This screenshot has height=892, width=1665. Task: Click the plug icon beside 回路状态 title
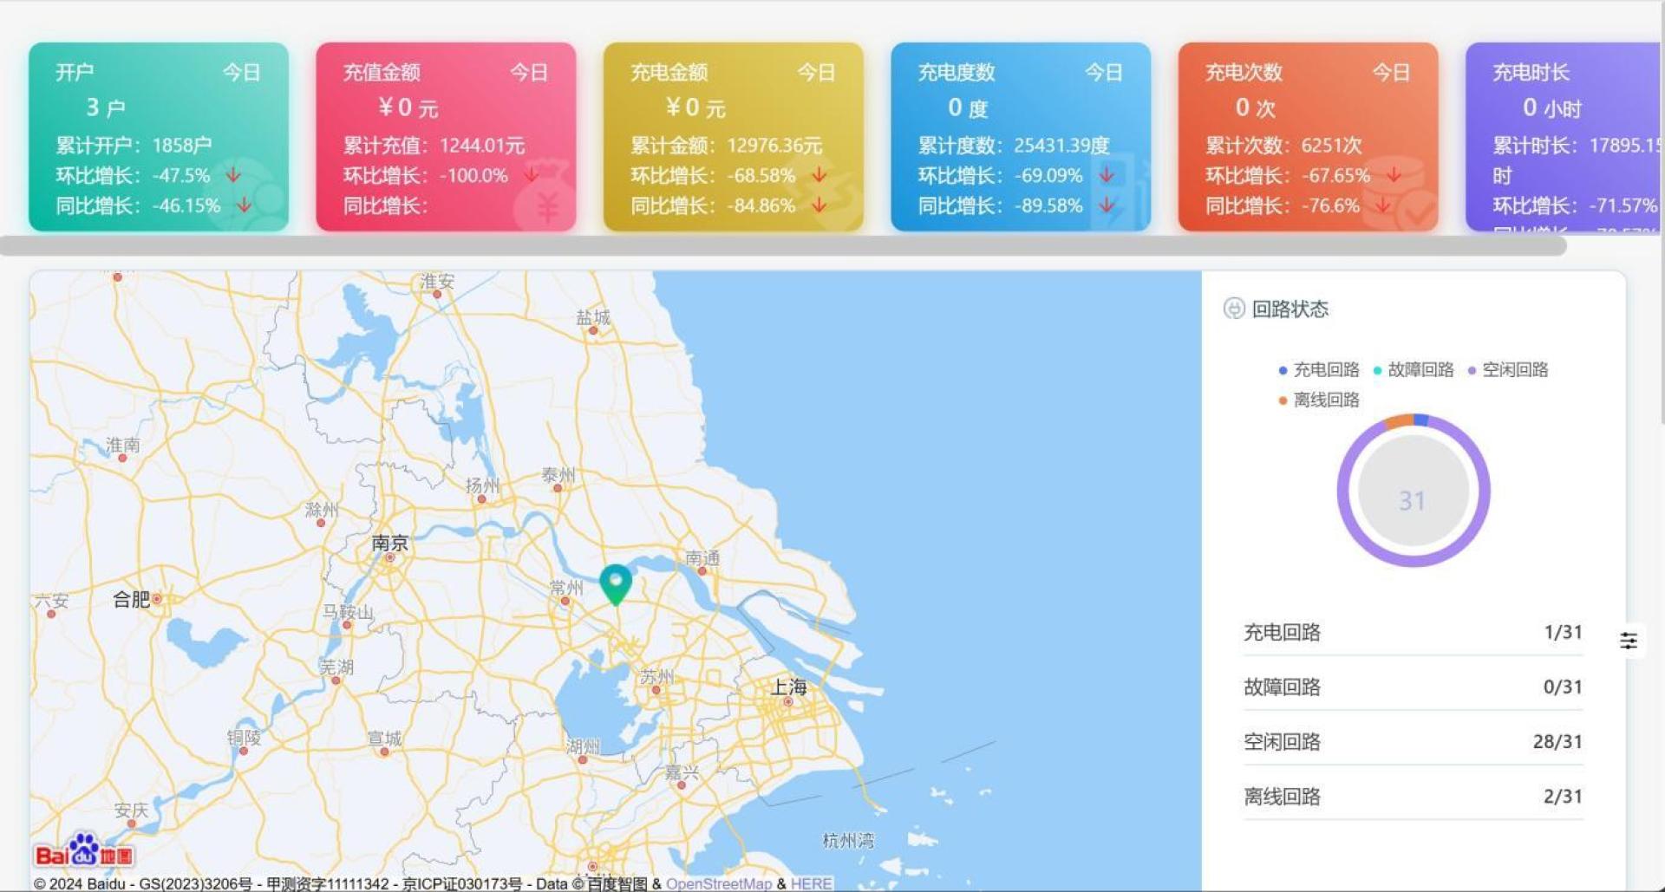click(1233, 309)
